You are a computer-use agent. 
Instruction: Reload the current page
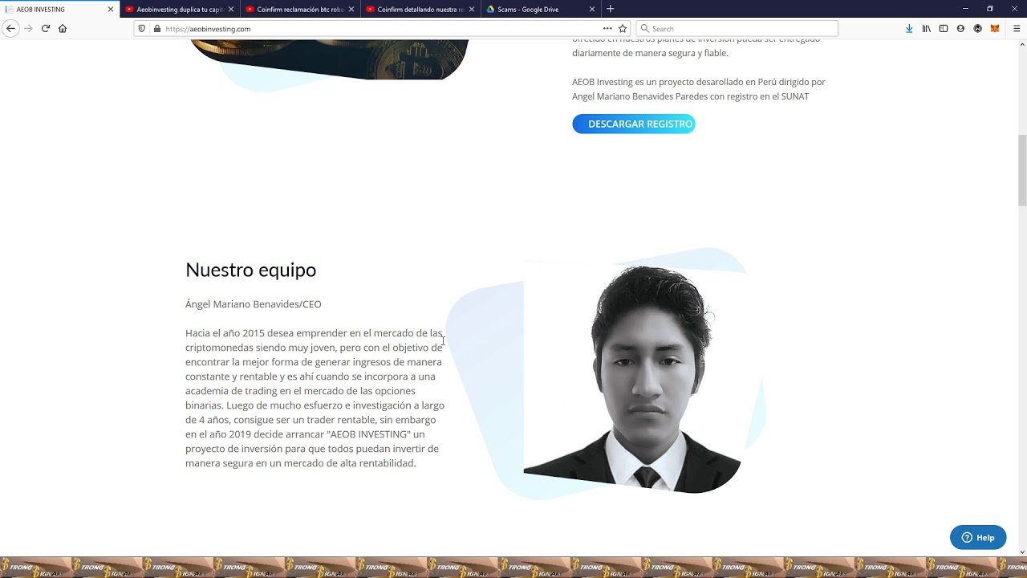46,28
